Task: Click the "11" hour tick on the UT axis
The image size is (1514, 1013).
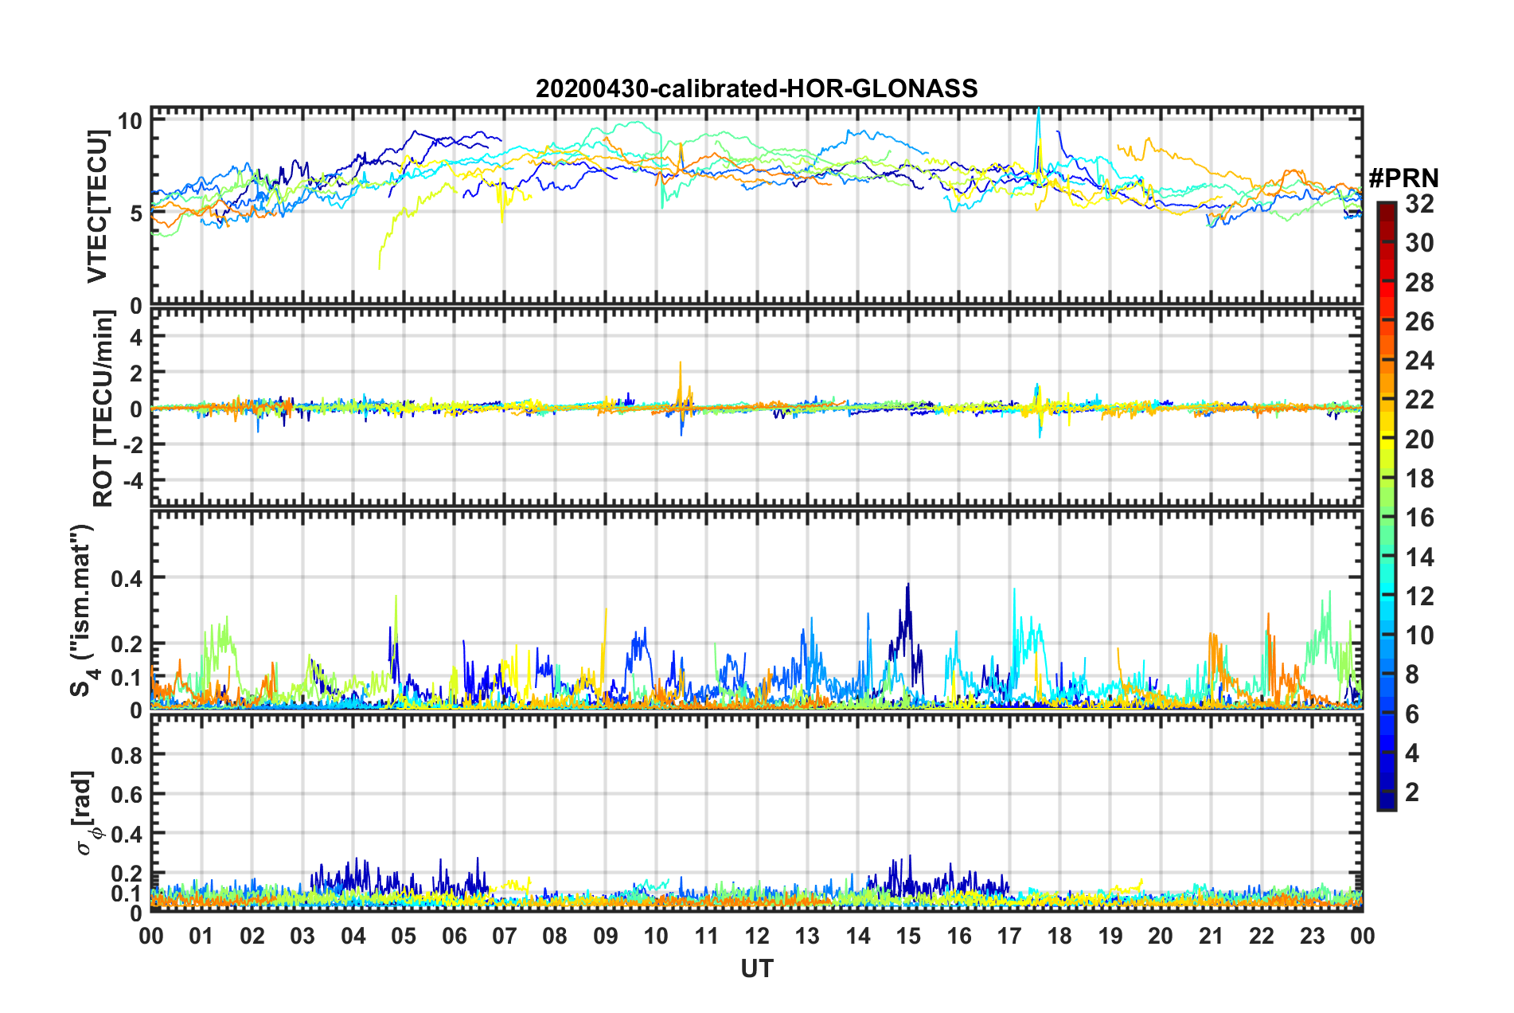Action: click(x=707, y=936)
